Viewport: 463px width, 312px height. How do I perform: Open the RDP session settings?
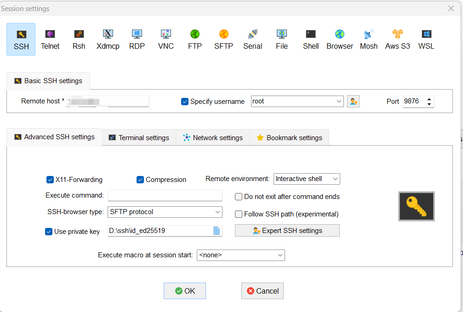tap(137, 39)
